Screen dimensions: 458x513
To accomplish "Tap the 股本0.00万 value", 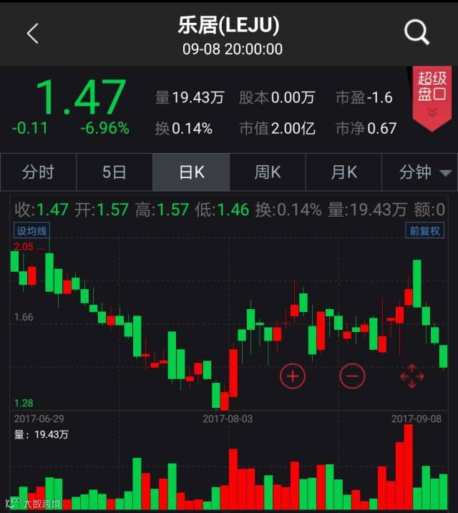I will coord(277,97).
